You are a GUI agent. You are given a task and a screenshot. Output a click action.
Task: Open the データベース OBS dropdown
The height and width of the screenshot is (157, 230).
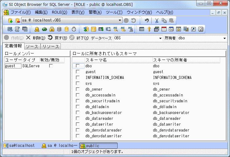point(160,38)
